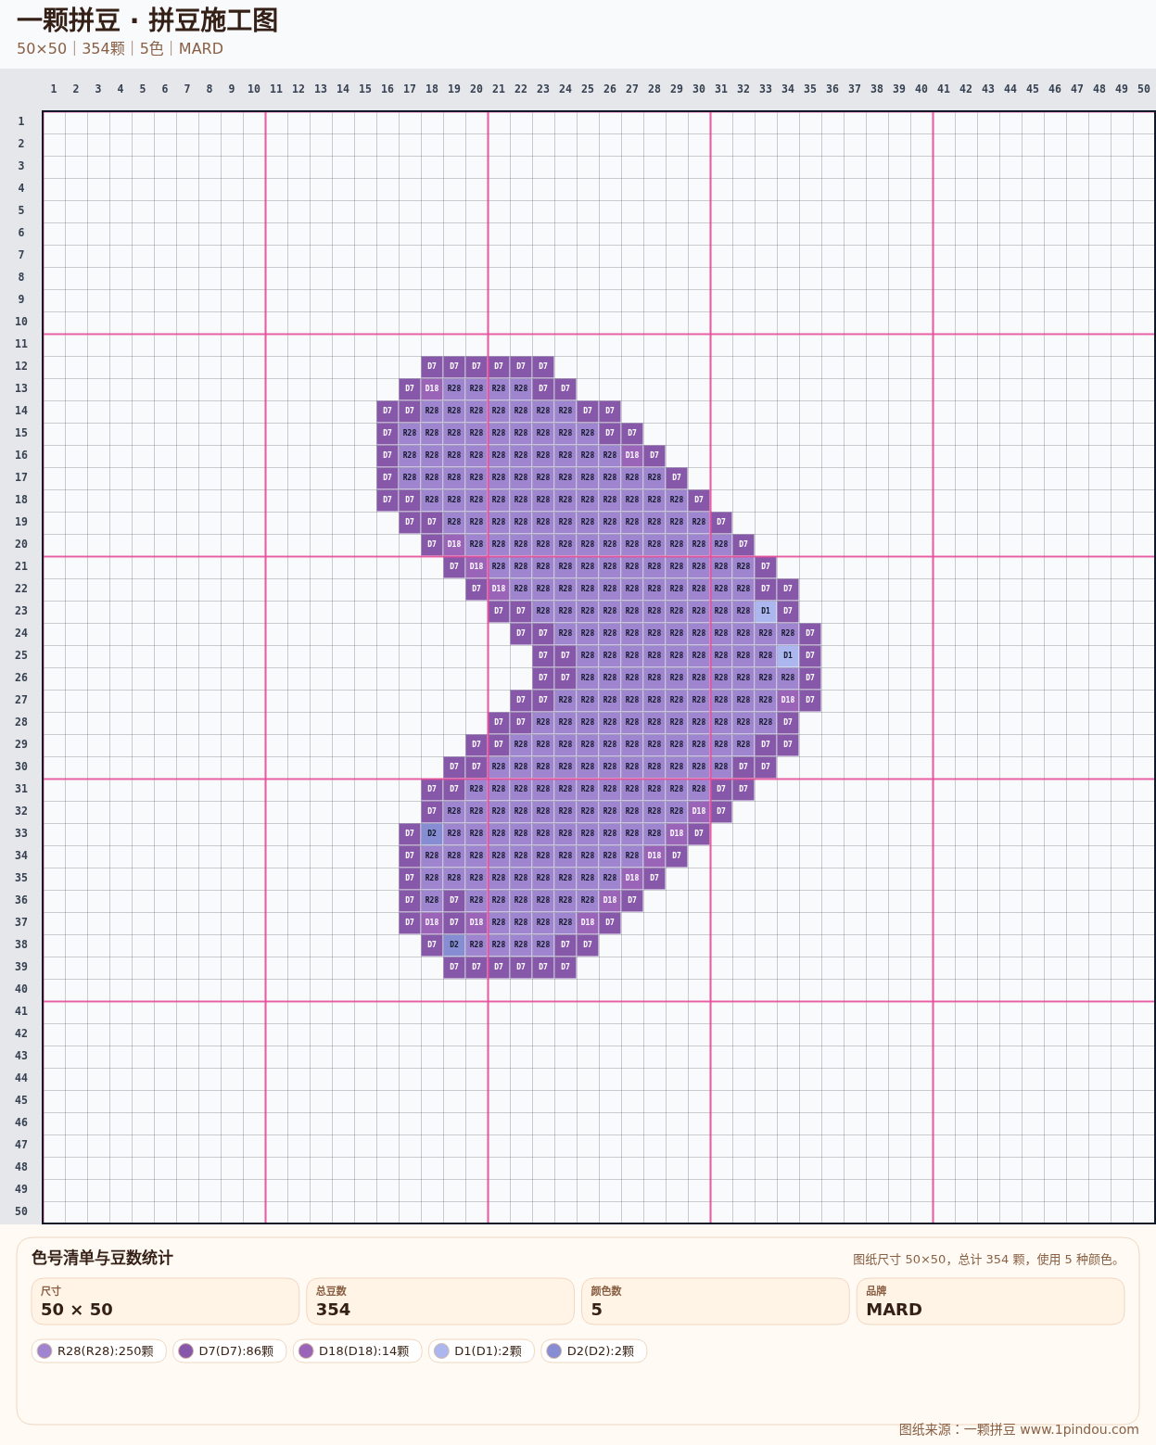
Task: Select the D18 bead cell in row 22
Action: pyautogui.click(x=499, y=589)
